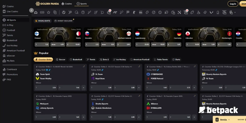The height and width of the screenshot is (123, 246).
Task: Expand more sports arrow in icon bar
Action: (235, 12)
